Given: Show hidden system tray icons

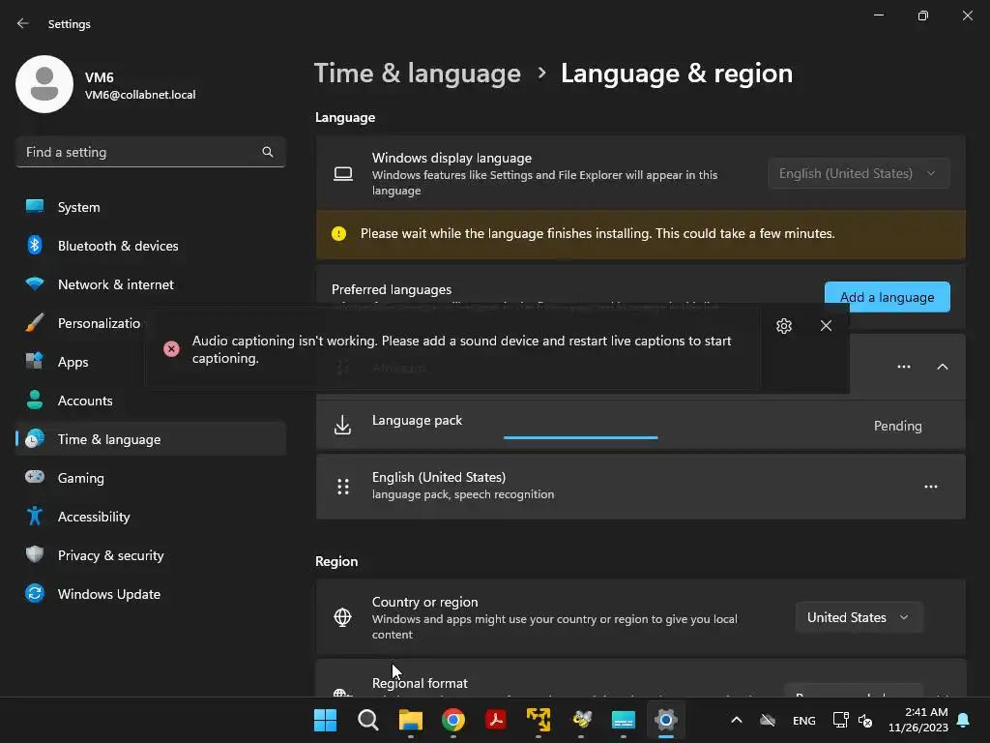Looking at the screenshot, I should coord(736,720).
